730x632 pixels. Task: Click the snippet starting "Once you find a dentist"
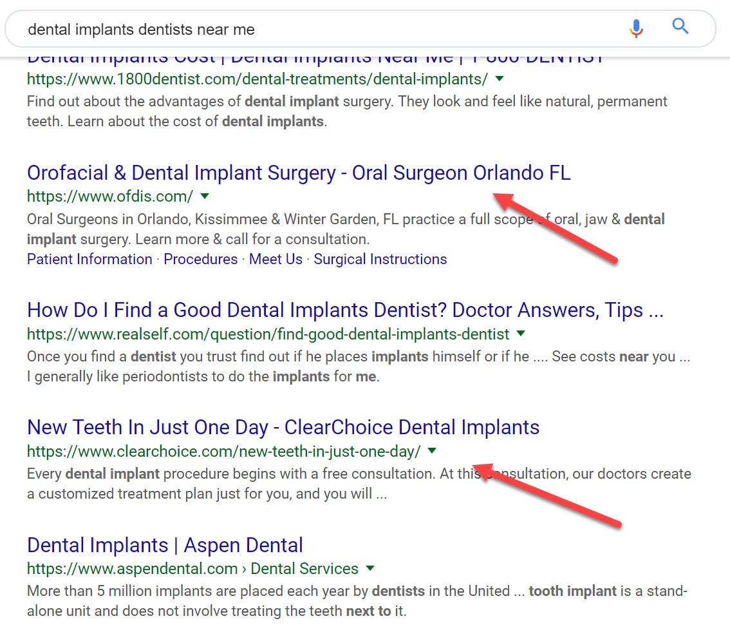[359, 367]
